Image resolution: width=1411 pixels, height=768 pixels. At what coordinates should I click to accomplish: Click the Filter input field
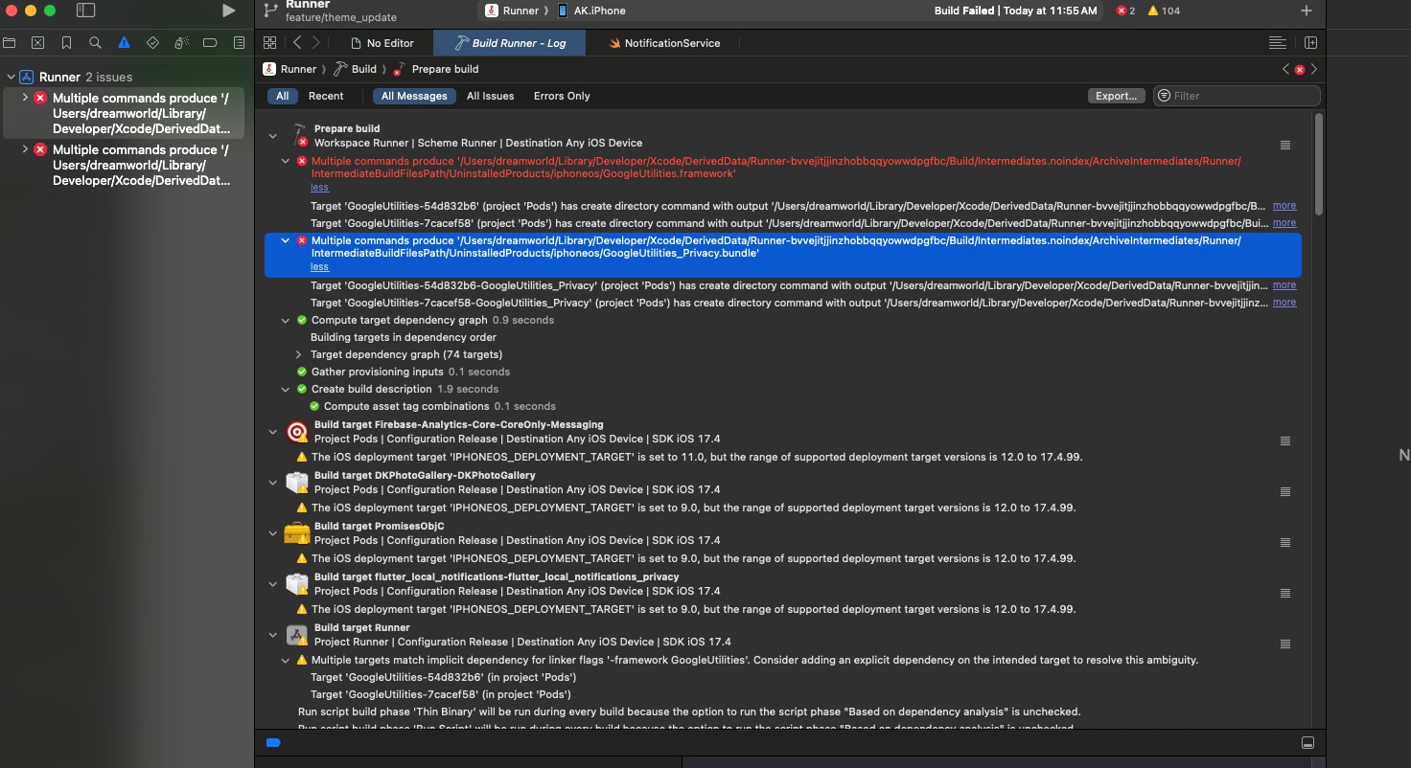[x=1243, y=96]
